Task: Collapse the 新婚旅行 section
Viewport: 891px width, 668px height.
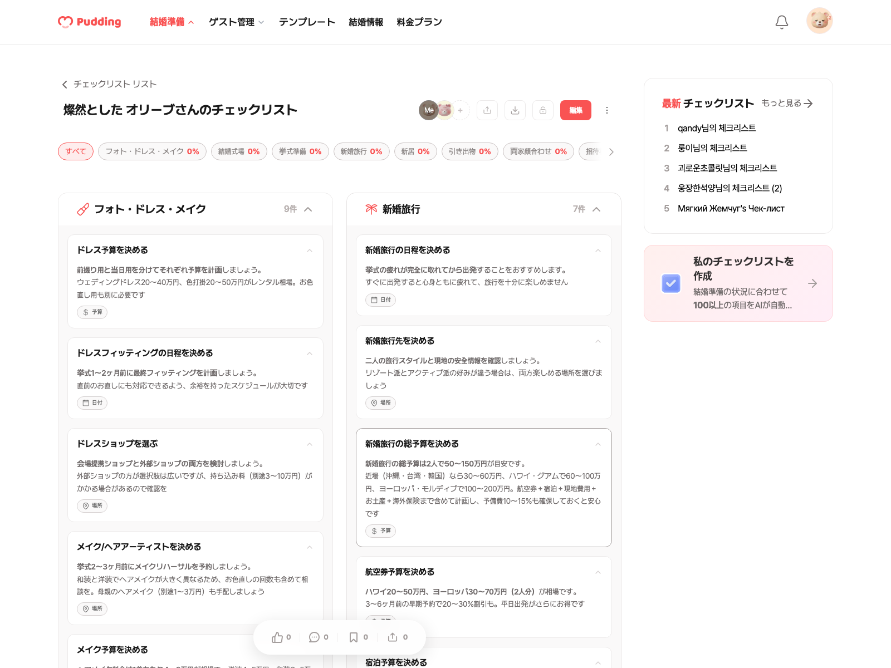Action: [x=596, y=209]
